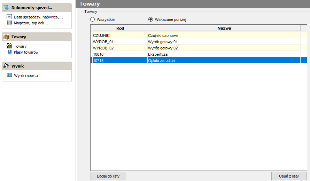Viewport: 310px width, 181px height.
Task: Collapse the Dokumenty sprzed... section header
Action: [x=37, y=8]
